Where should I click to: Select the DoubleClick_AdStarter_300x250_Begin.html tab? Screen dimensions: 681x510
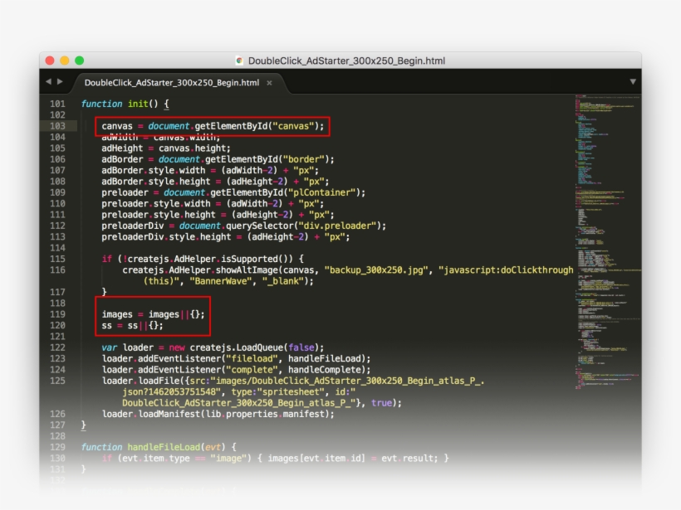(171, 83)
